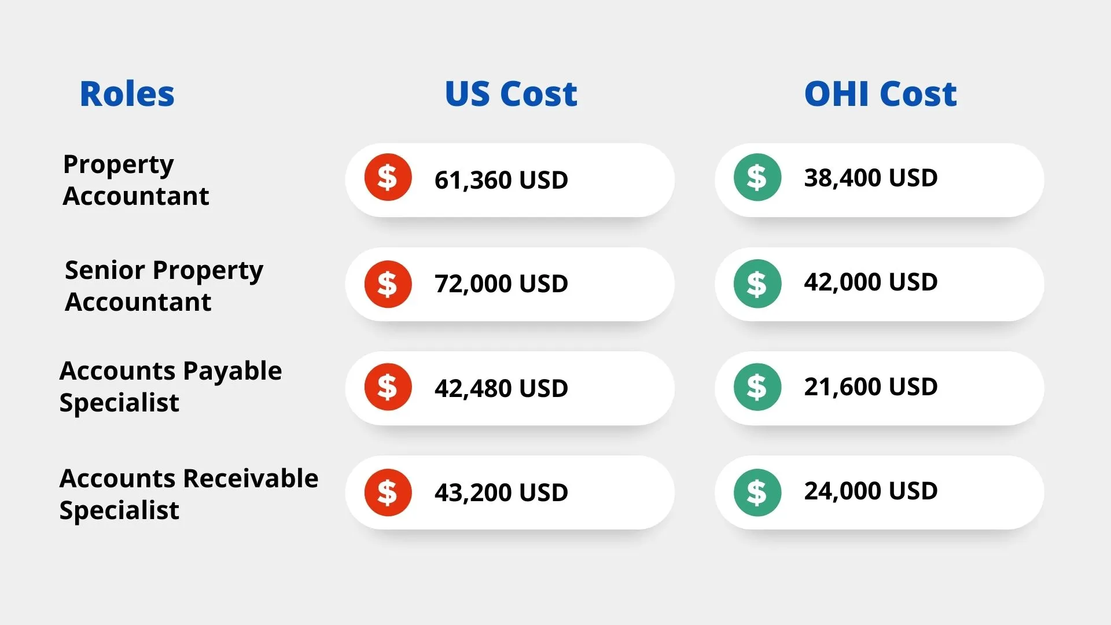
Task: Click the Senior Property Accountant label
Action: tap(164, 286)
